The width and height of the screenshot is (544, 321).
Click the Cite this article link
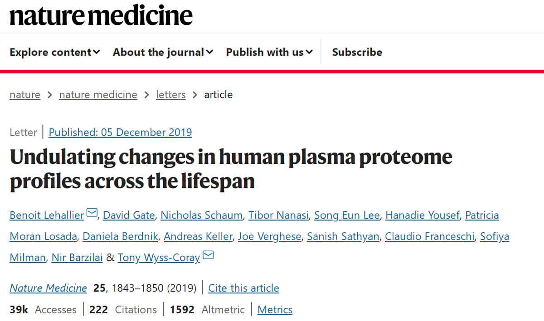243,288
